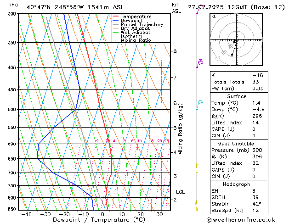289x223 pixels.
Task: Click the 'Mixing Ratio (g/kg)' vertical axis title
Action: (x=180, y=129)
